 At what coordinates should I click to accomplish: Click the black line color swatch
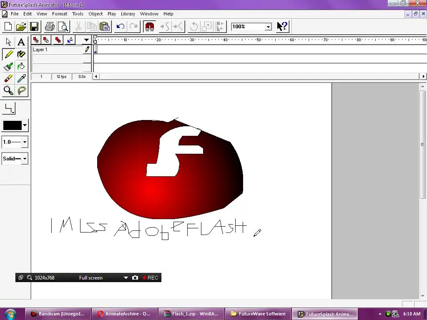[12, 125]
